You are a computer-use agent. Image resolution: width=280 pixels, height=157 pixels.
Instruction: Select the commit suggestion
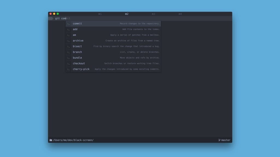pyautogui.click(x=113, y=23)
